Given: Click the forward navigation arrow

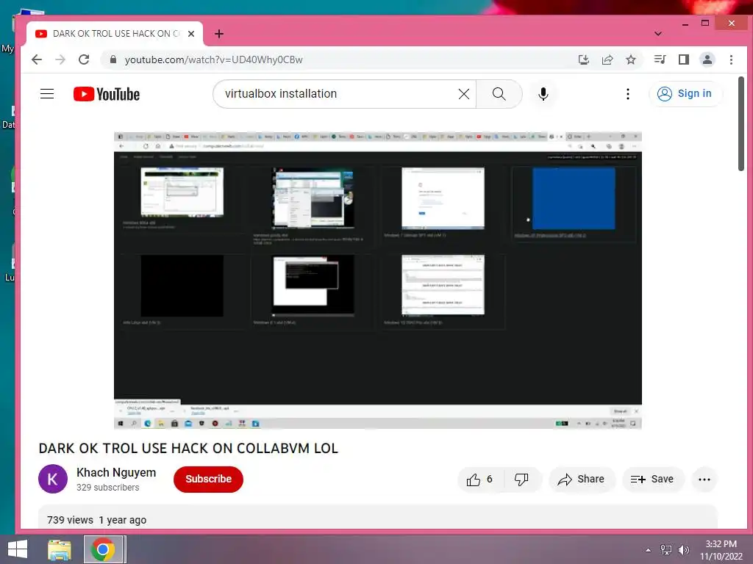Looking at the screenshot, I should click(60, 59).
